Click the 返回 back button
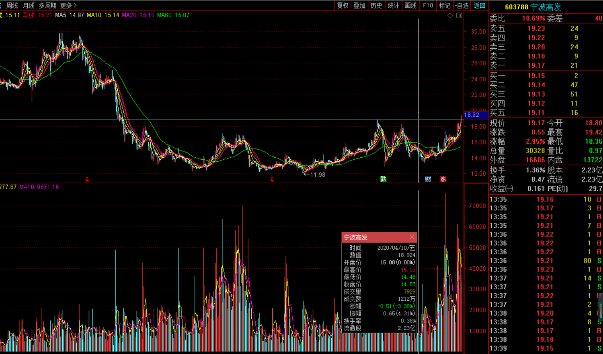Image resolution: width=603 pixels, height=354 pixels. [x=479, y=5]
